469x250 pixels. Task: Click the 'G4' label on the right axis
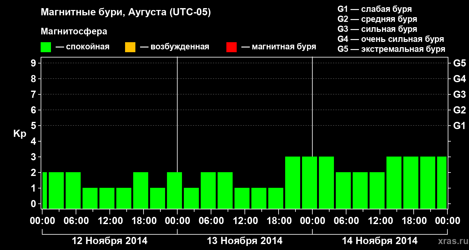click(459, 79)
